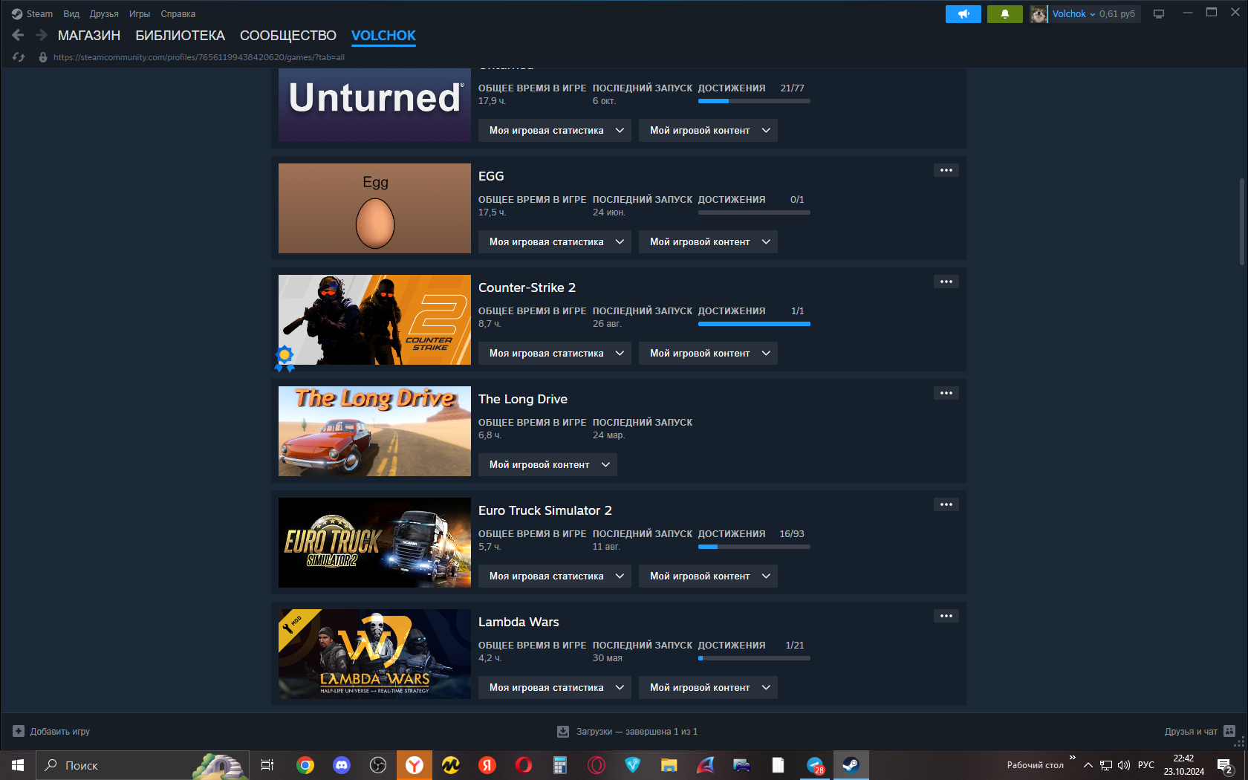Click the Counter-Strike 2 blue ribbon badge
The image size is (1248, 780).
285,358
